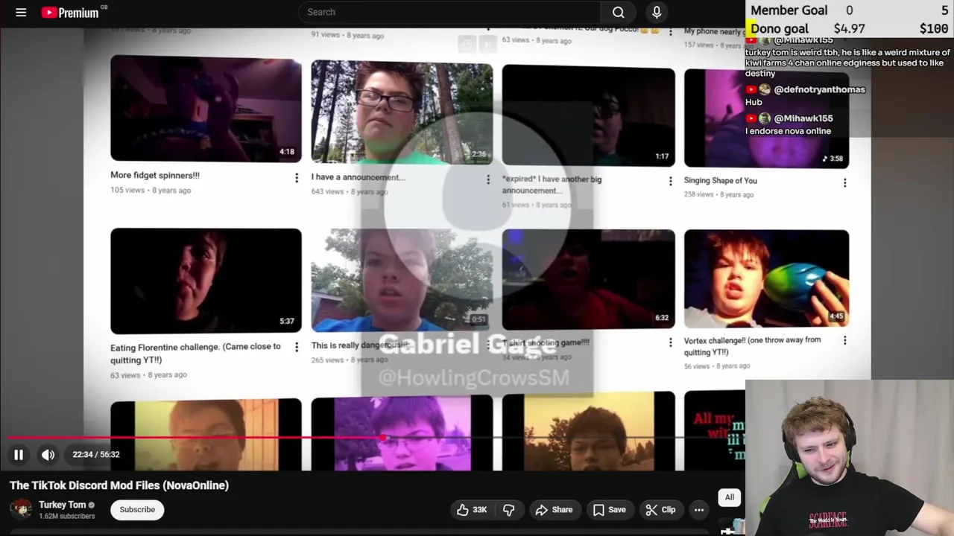This screenshot has height=536, width=954.
Task: Click the 1.62M subscribers count text
Action: [66, 516]
